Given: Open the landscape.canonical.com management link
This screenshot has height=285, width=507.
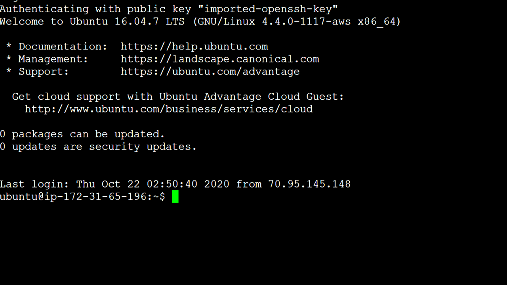Looking at the screenshot, I should 220,59.
